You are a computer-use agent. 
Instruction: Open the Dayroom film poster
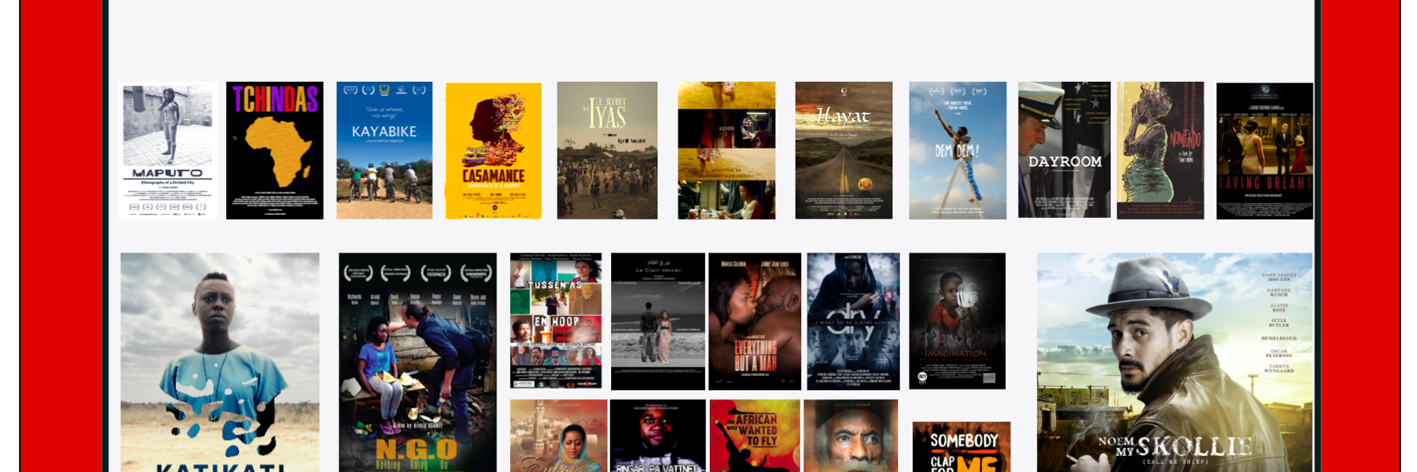[1064, 150]
